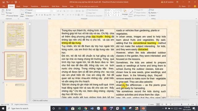Toggle Underline formatting
Screen dimensions: 198x111
point(42,15)
